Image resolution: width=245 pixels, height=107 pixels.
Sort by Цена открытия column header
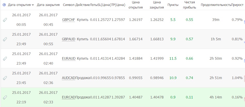[x=136, y=5]
